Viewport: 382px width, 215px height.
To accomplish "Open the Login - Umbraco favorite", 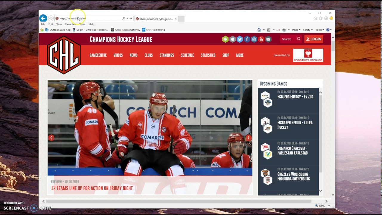I will (x=90, y=30).
